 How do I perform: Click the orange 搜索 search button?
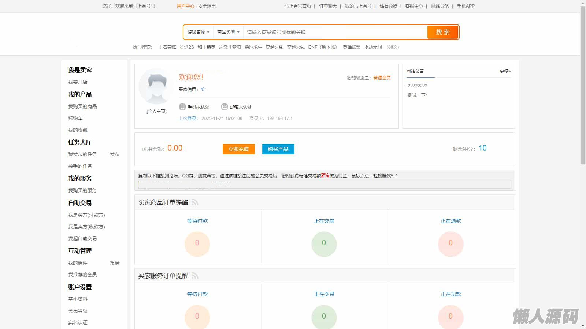coord(442,32)
